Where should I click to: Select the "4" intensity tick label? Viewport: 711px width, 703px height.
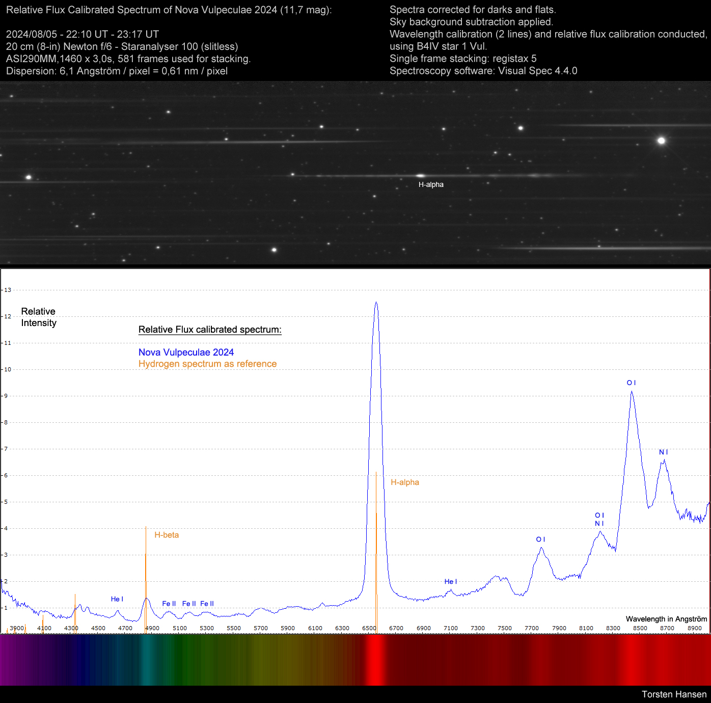point(6,528)
